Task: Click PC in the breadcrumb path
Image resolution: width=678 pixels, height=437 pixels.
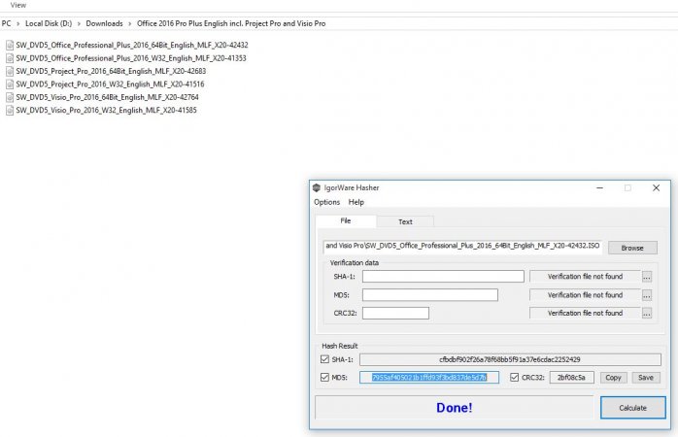Action: tap(7, 23)
